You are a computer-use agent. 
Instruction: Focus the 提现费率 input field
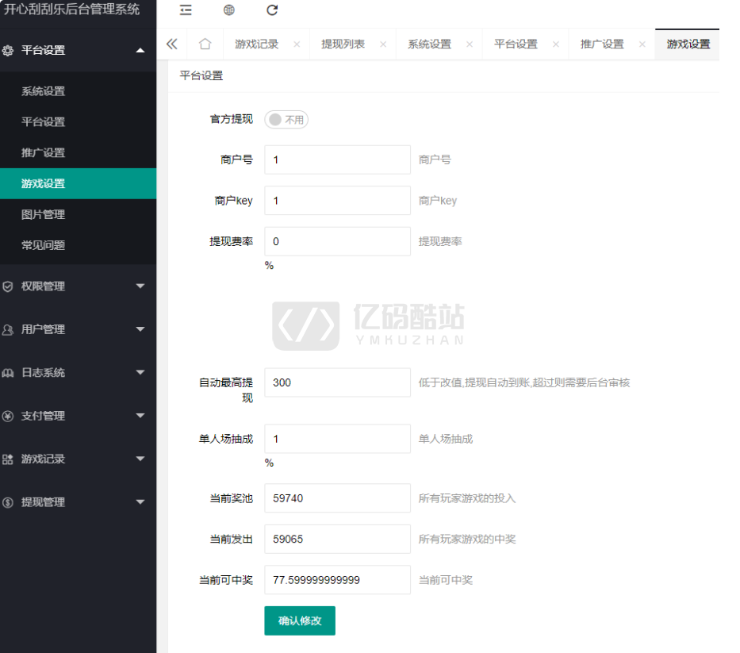pyautogui.click(x=337, y=241)
